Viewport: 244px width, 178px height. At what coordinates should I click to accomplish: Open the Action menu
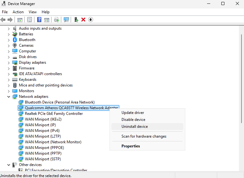click(18, 12)
